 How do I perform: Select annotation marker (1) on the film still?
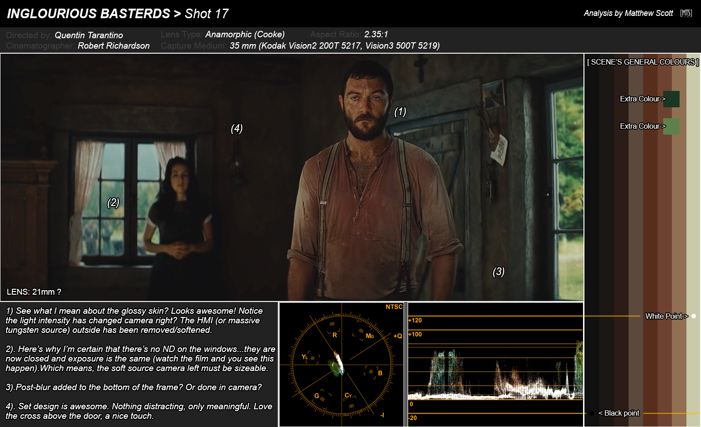[400, 112]
